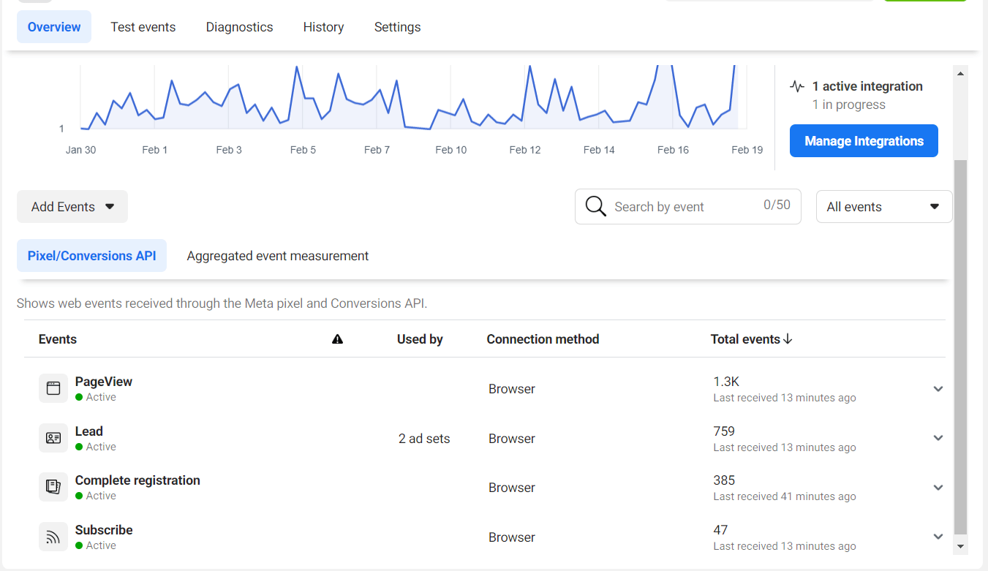The image size is (988, 571).
Task: Click the Lead event icon
Action: pos(53,438)
